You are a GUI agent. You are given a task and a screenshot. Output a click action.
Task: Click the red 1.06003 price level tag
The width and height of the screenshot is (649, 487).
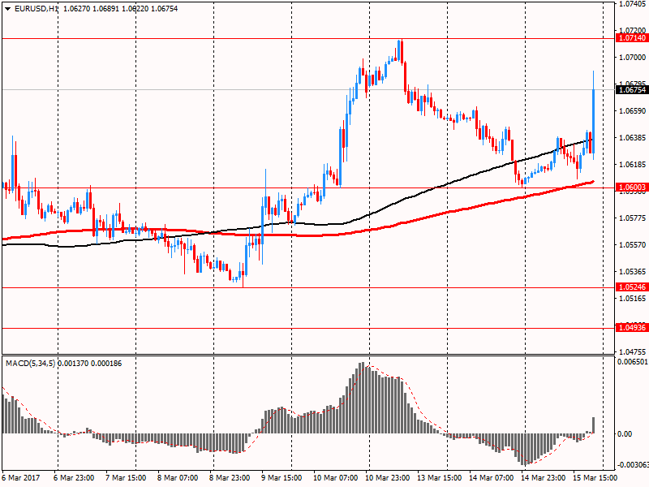632,187
